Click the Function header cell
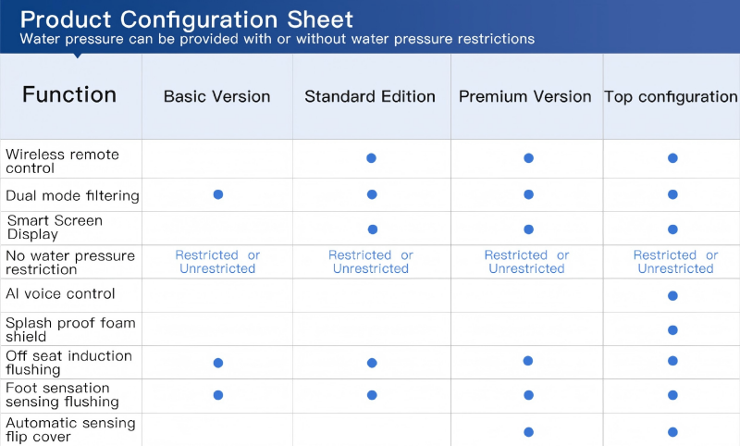Screen dimensions: 740x446 point(69,95)
